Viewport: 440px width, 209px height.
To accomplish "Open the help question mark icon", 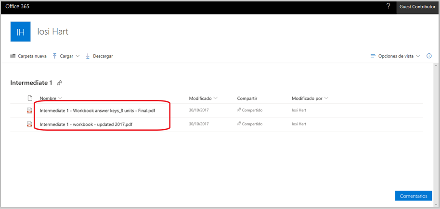I will (388, 6).
